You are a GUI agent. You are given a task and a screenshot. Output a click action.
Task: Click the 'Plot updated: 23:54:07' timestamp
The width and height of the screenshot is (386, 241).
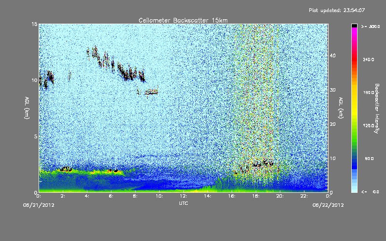tap(337, 10)
